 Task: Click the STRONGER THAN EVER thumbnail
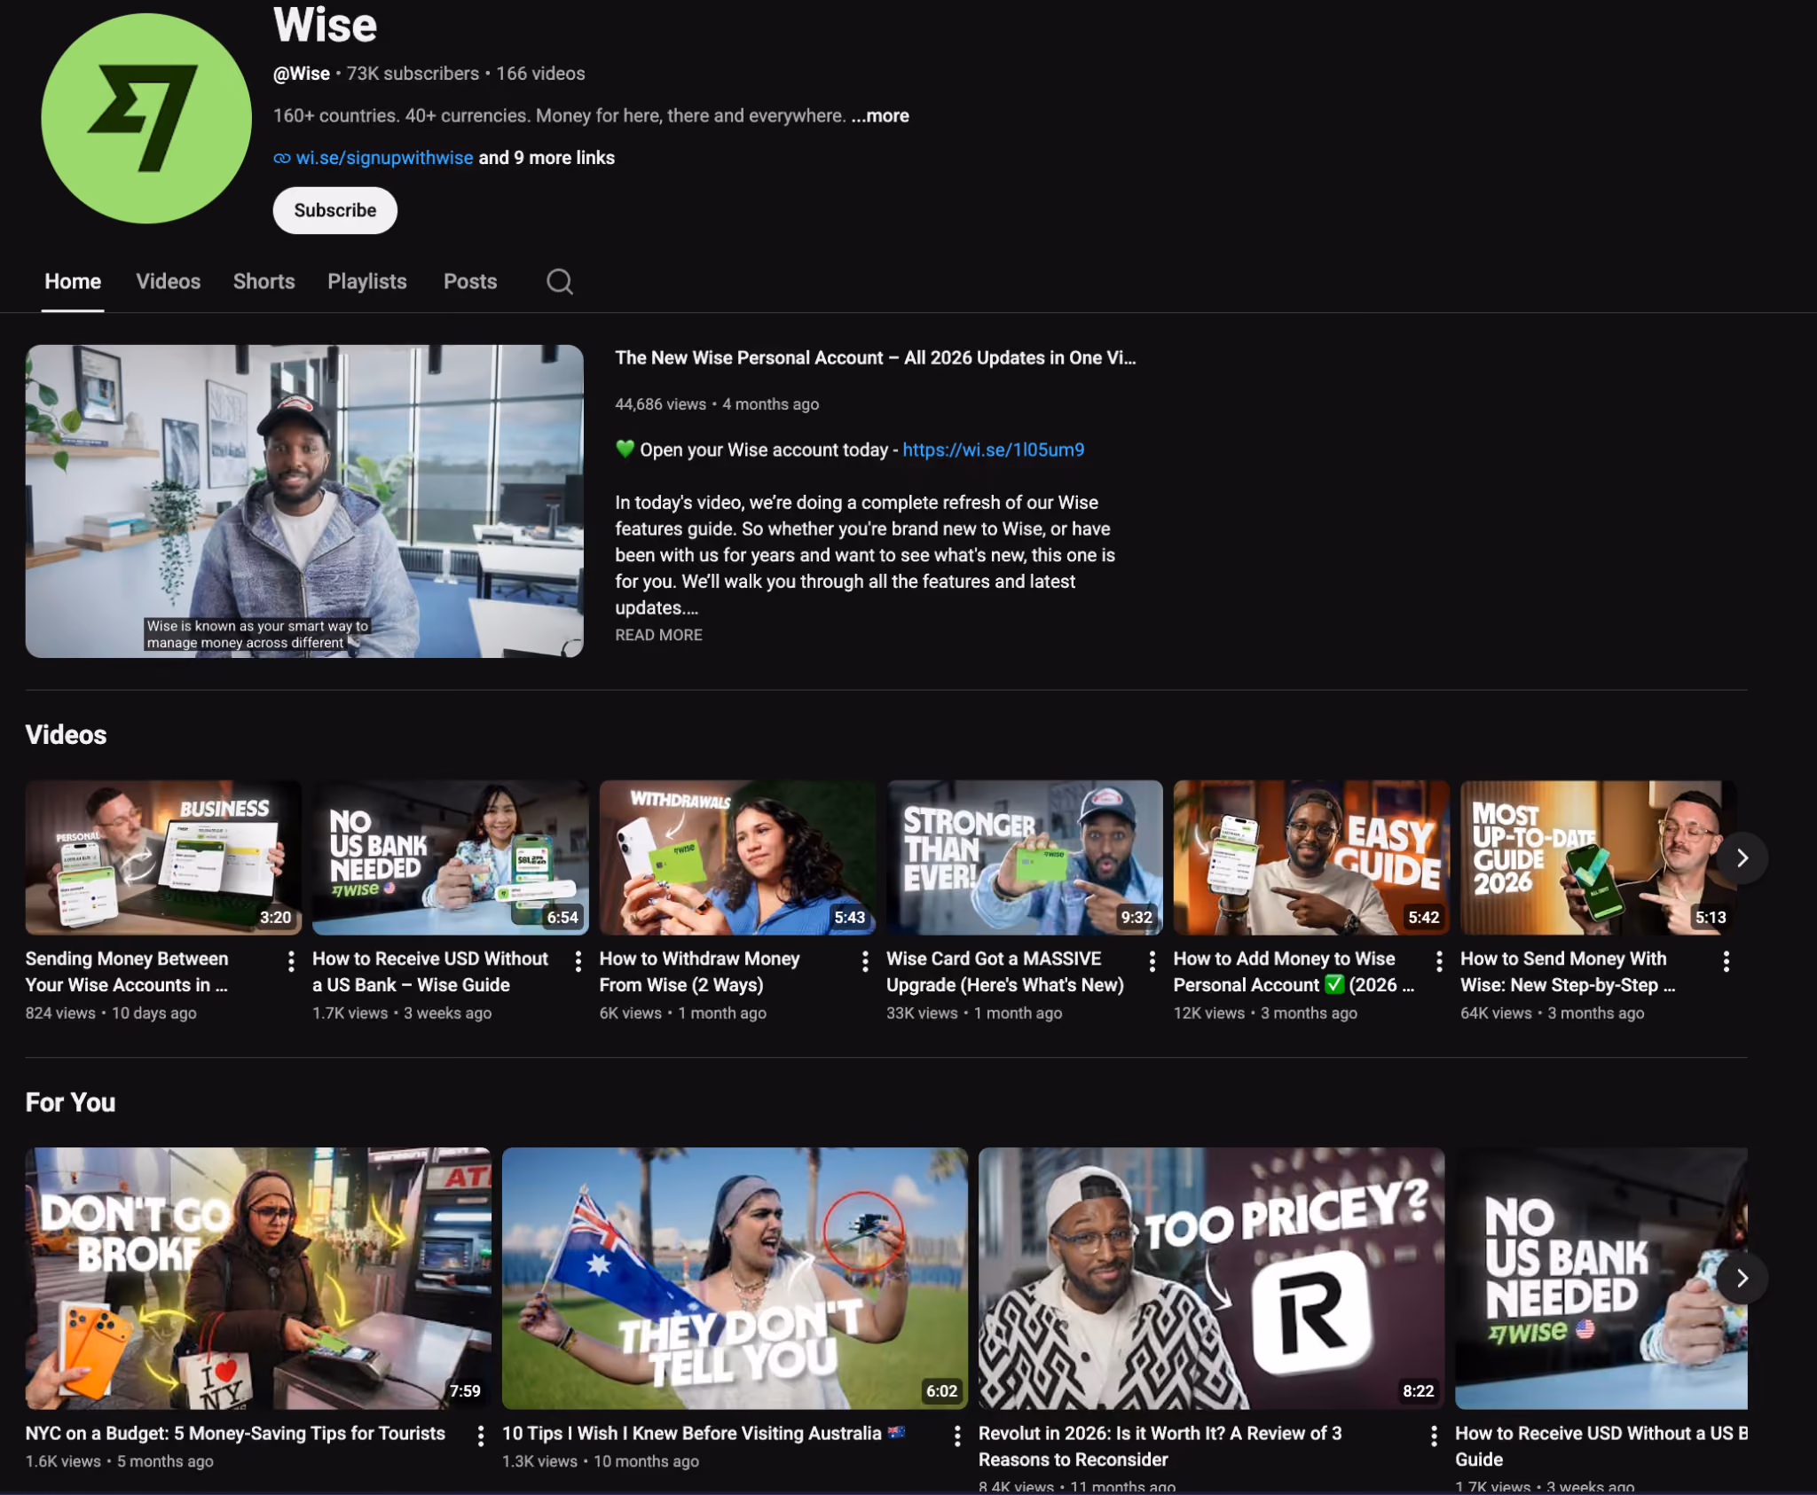pos(1025,857)
